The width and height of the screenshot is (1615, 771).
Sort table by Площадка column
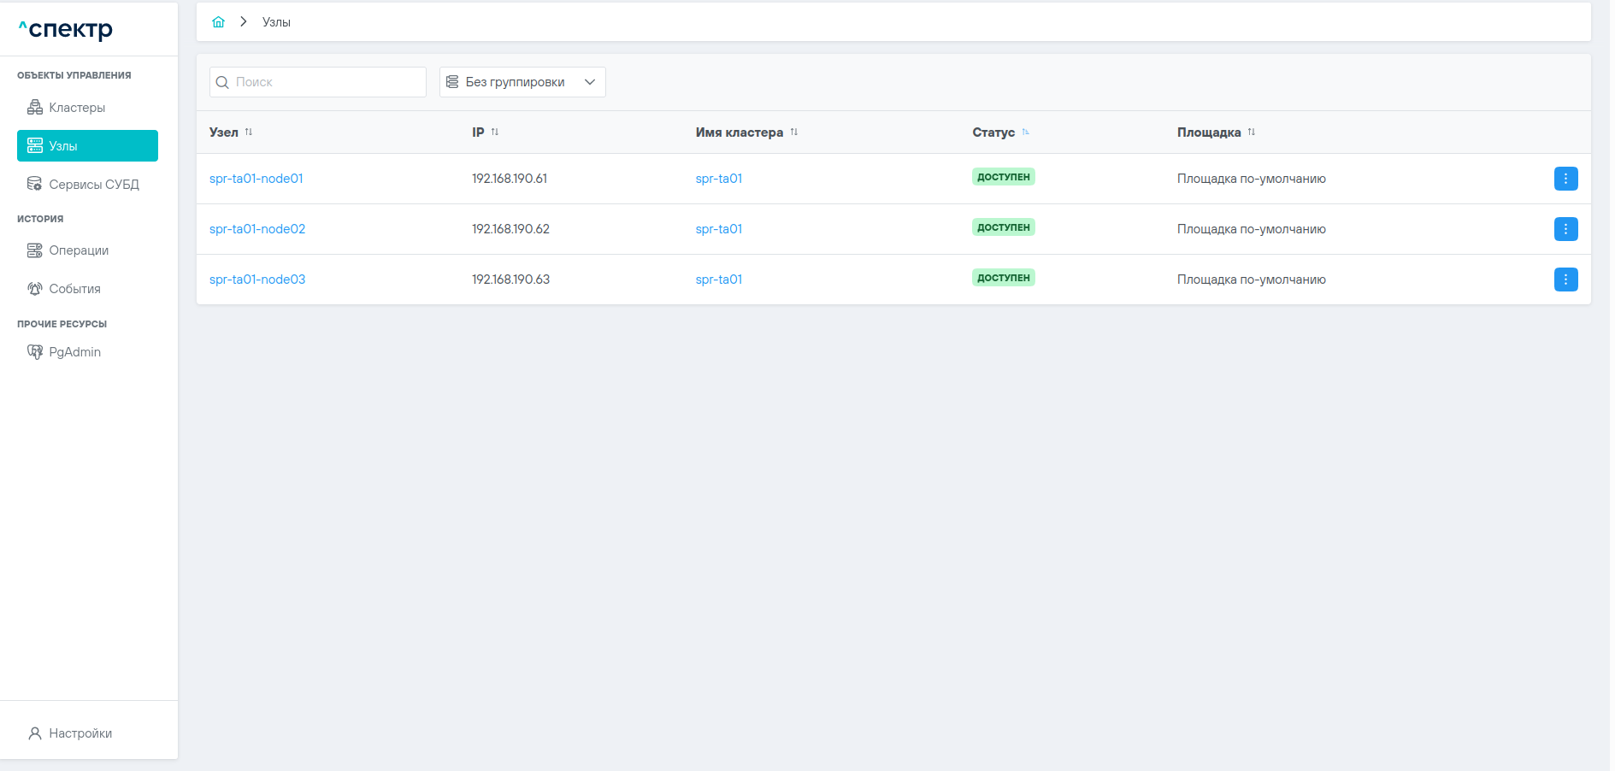click(1251, 132)
